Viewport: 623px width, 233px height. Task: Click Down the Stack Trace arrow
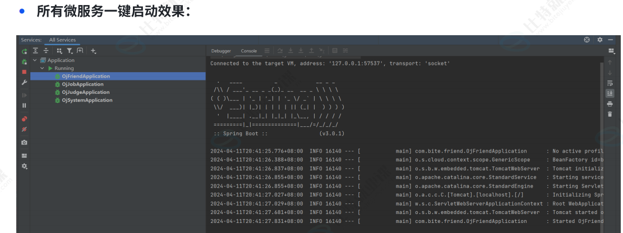coord(610,73)
